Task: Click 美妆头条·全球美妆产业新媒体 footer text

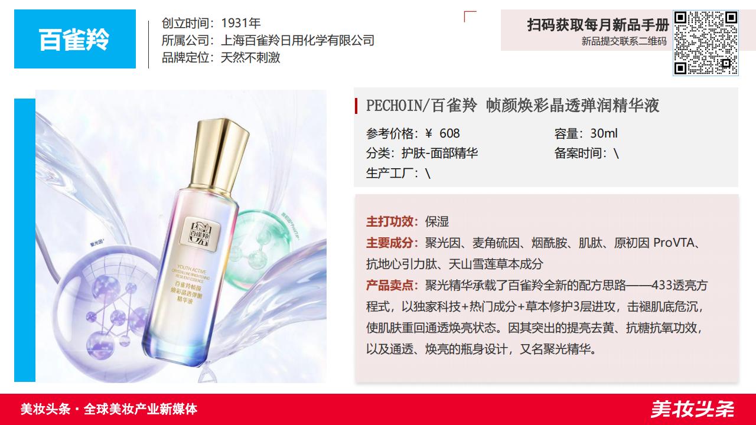Action: coord(109,409)
